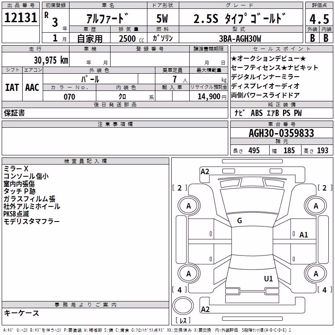Viewport: 335px width, 335px height.
Task: Select the recycle deposit 14,900円
Action: [212, 97]
